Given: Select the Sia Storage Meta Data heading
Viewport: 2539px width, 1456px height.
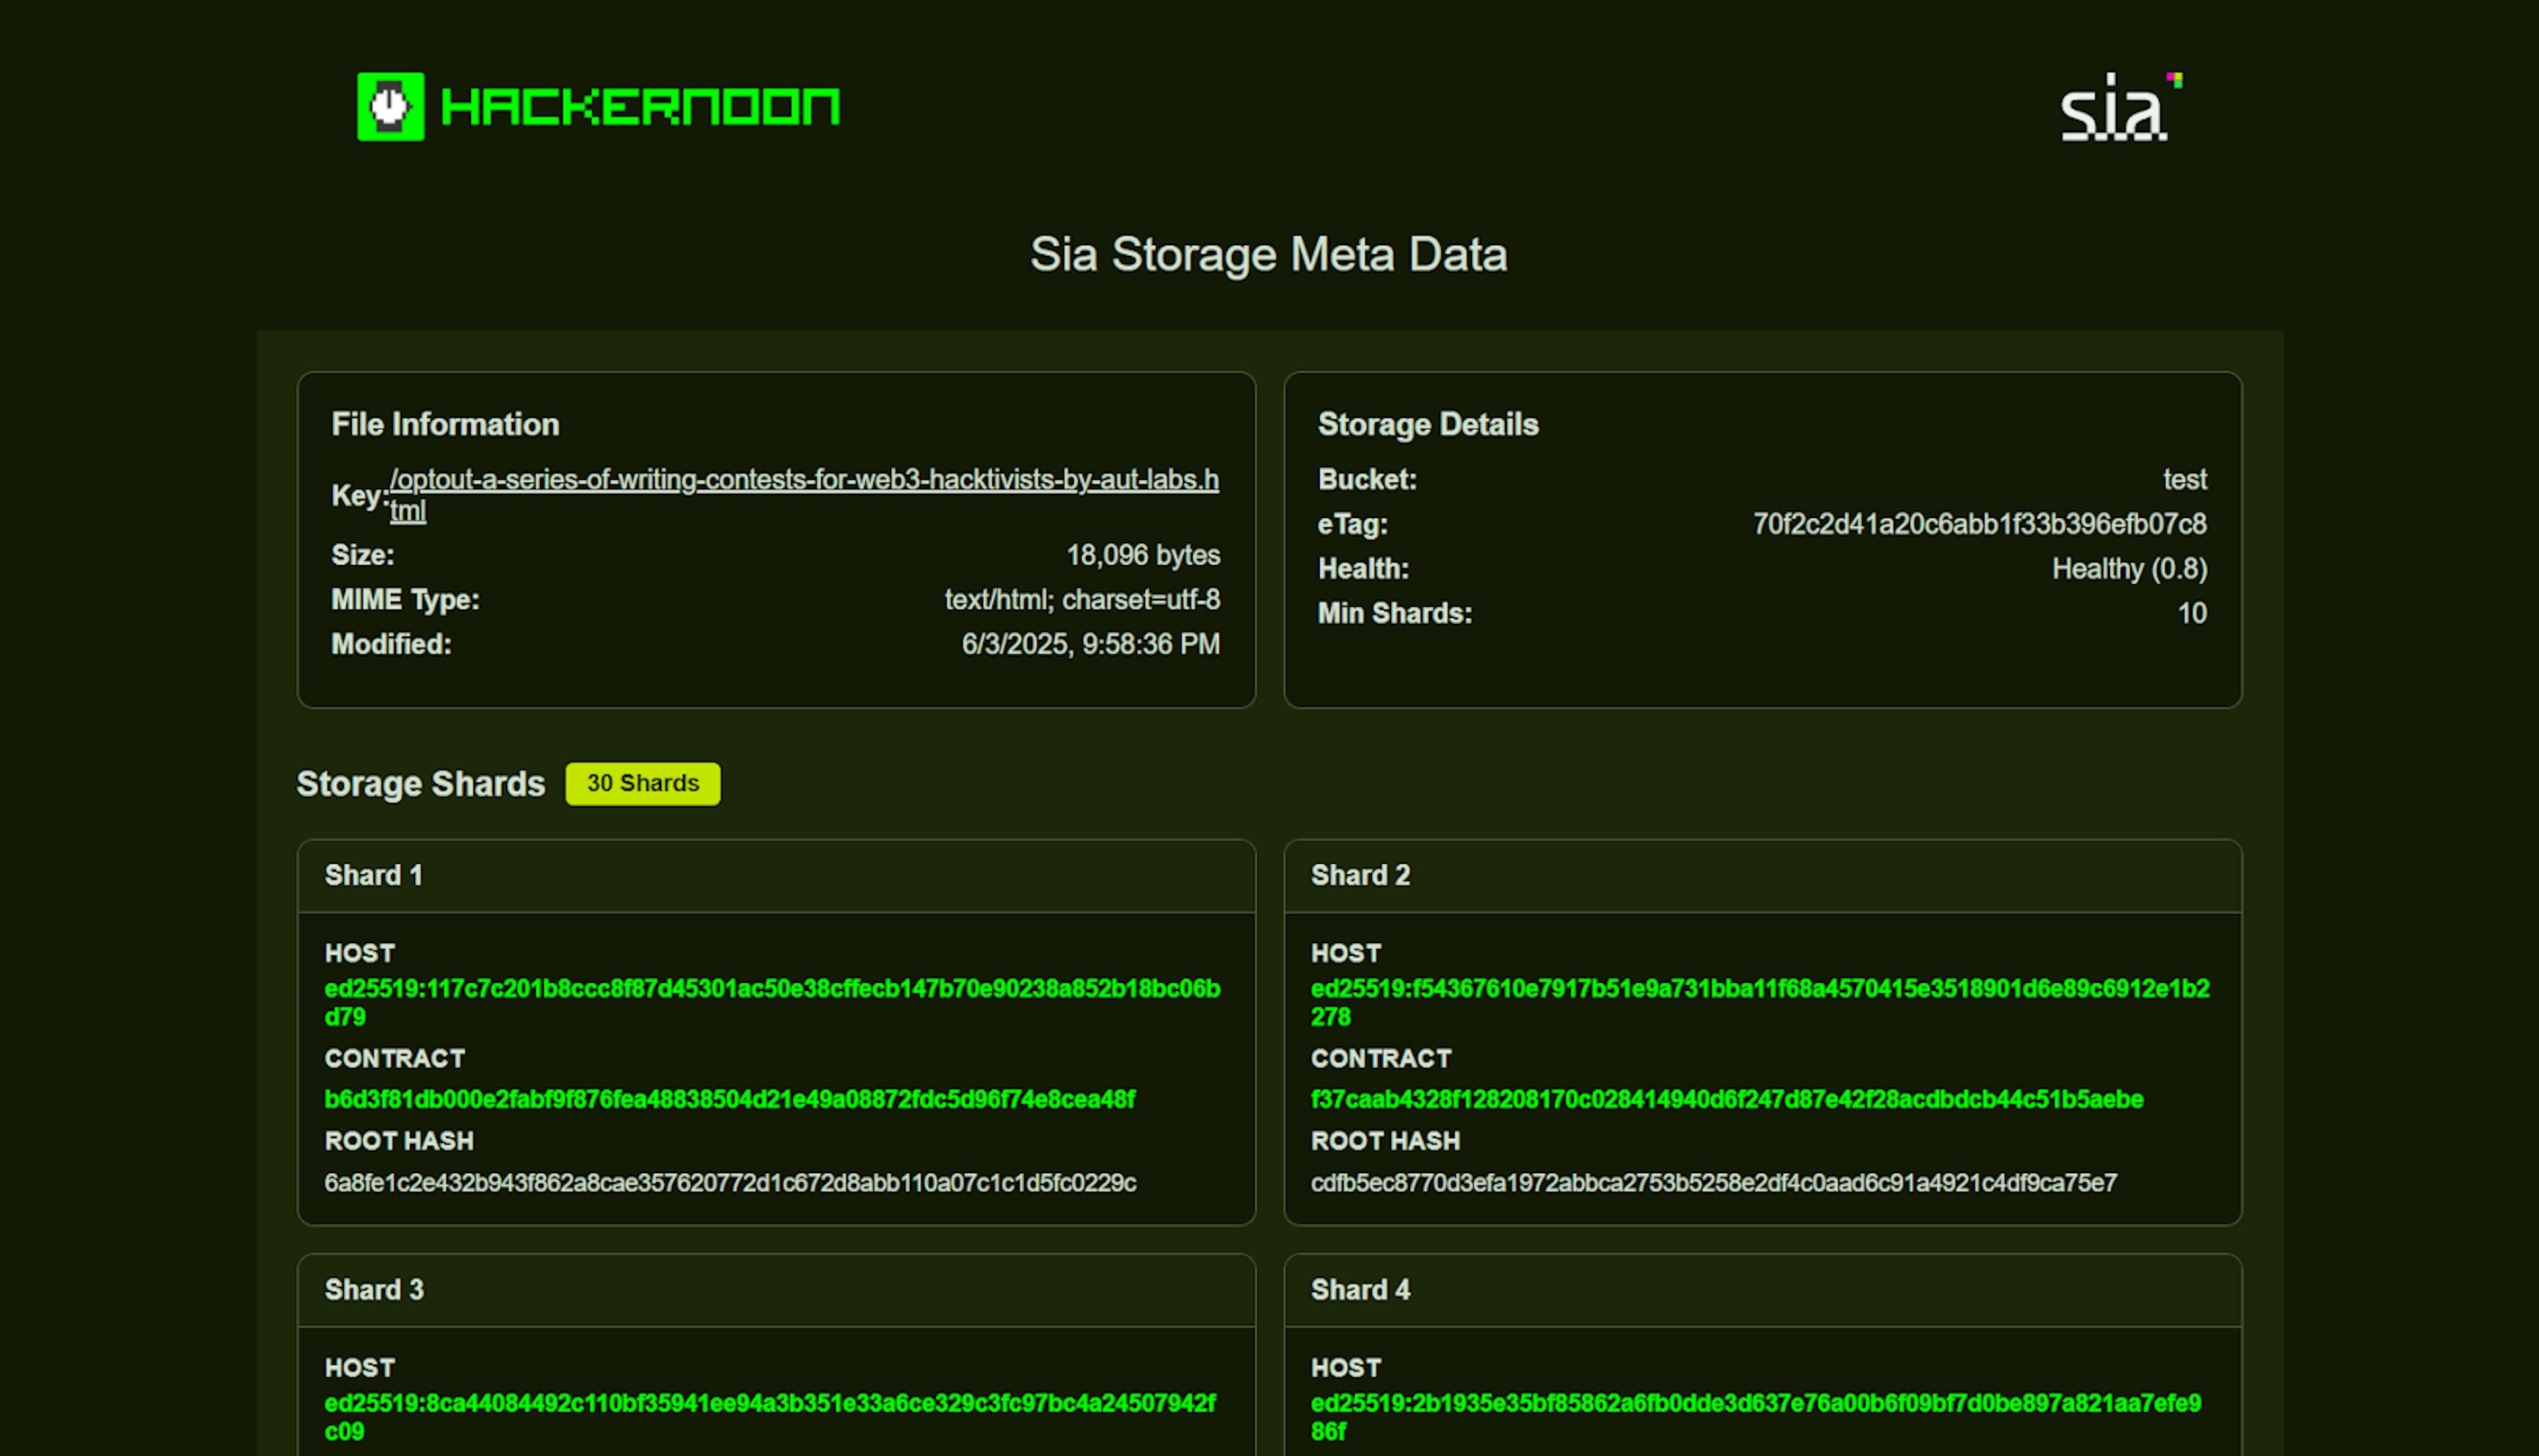Looking at the screenshot, I should coord(1268,254).
